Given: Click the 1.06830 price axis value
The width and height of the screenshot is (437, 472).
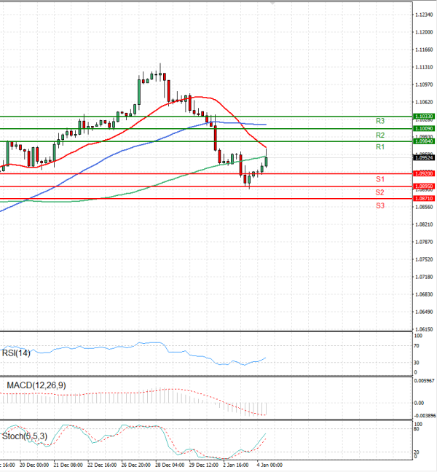Looking at the screenshot, I should pyautogui.click(x=424, y=294).
